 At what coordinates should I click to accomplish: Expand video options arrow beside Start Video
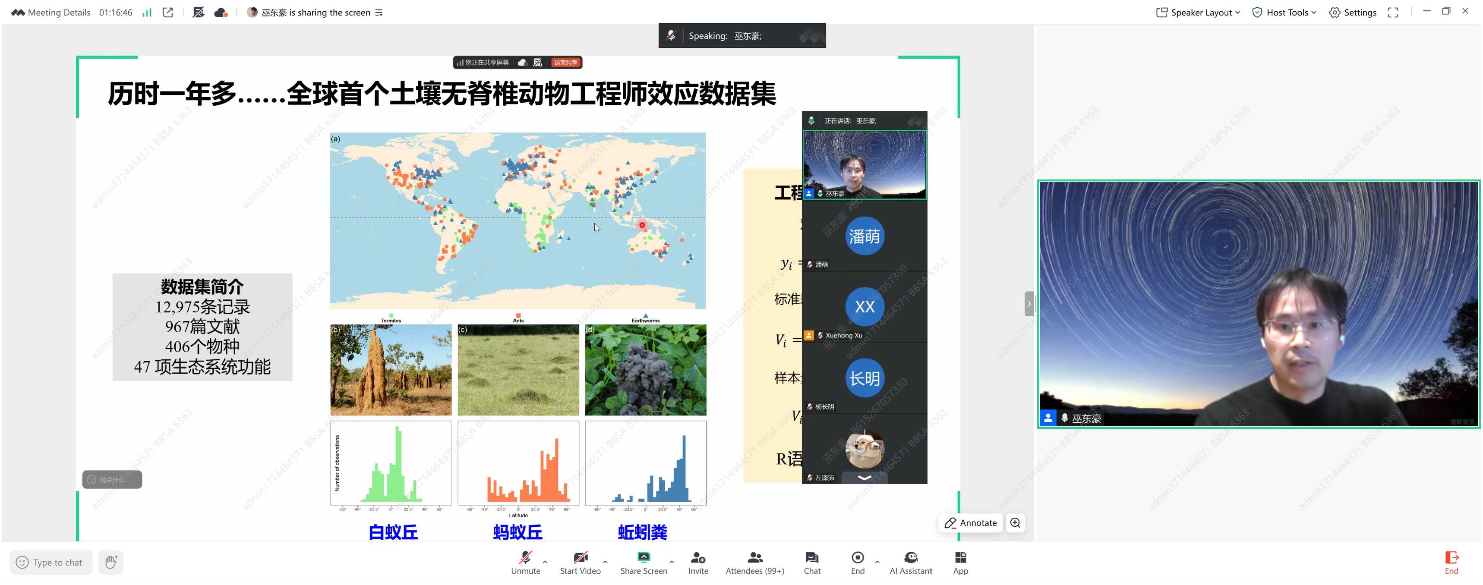point(605,561)
